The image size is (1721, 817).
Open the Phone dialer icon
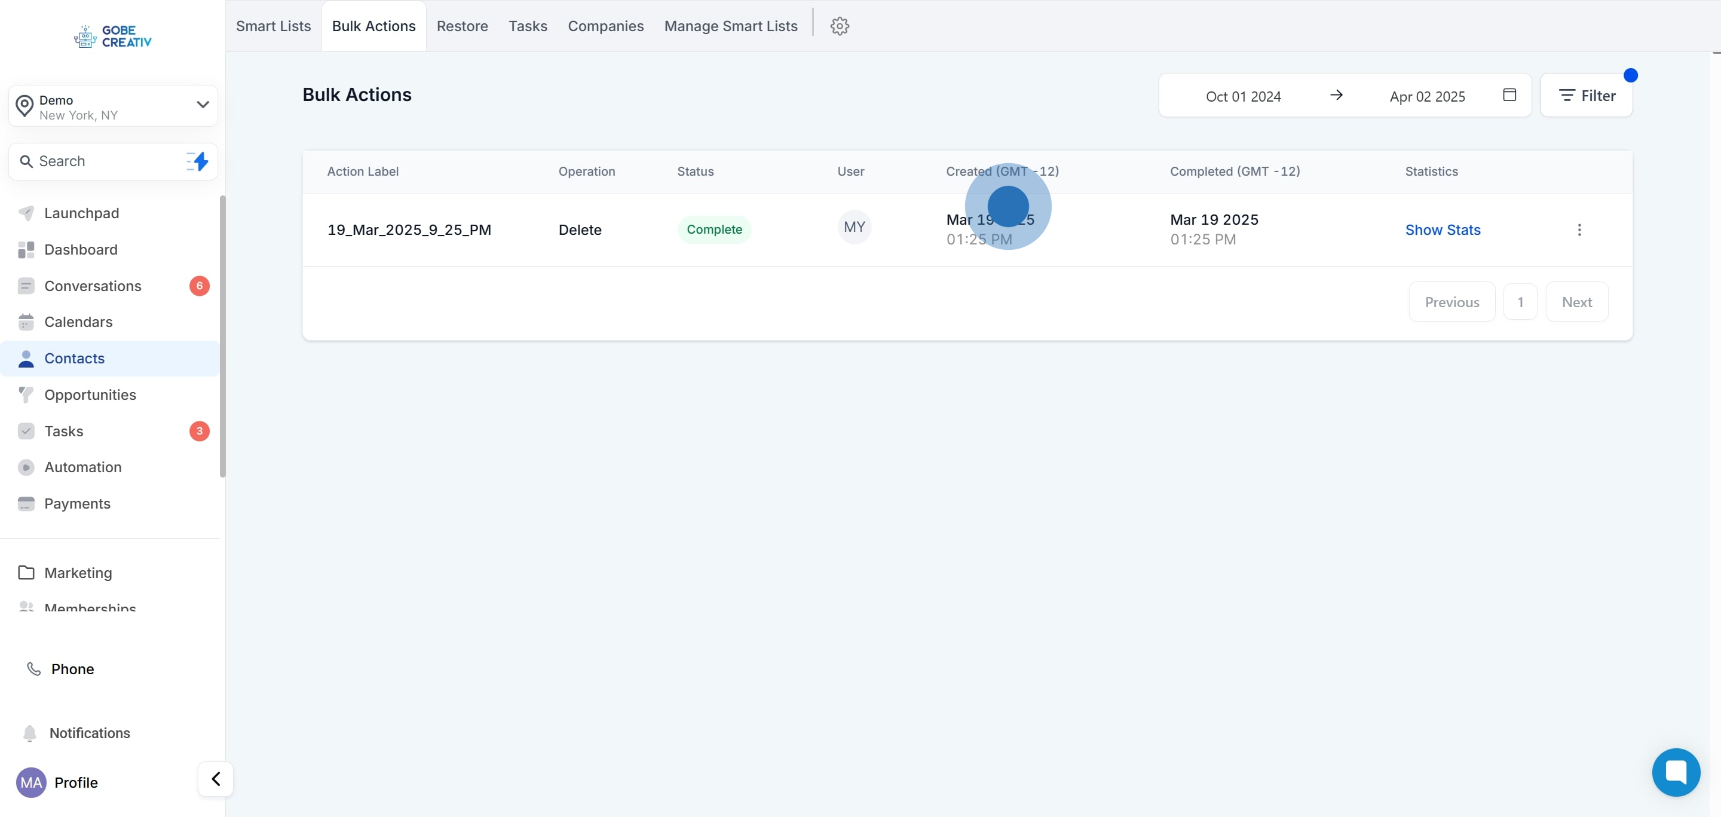click(33, 669)
